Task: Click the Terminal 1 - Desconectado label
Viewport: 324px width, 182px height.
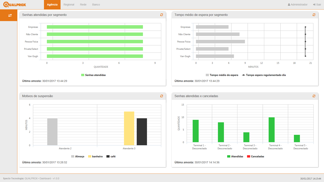Action: click(x=199, y=147)
